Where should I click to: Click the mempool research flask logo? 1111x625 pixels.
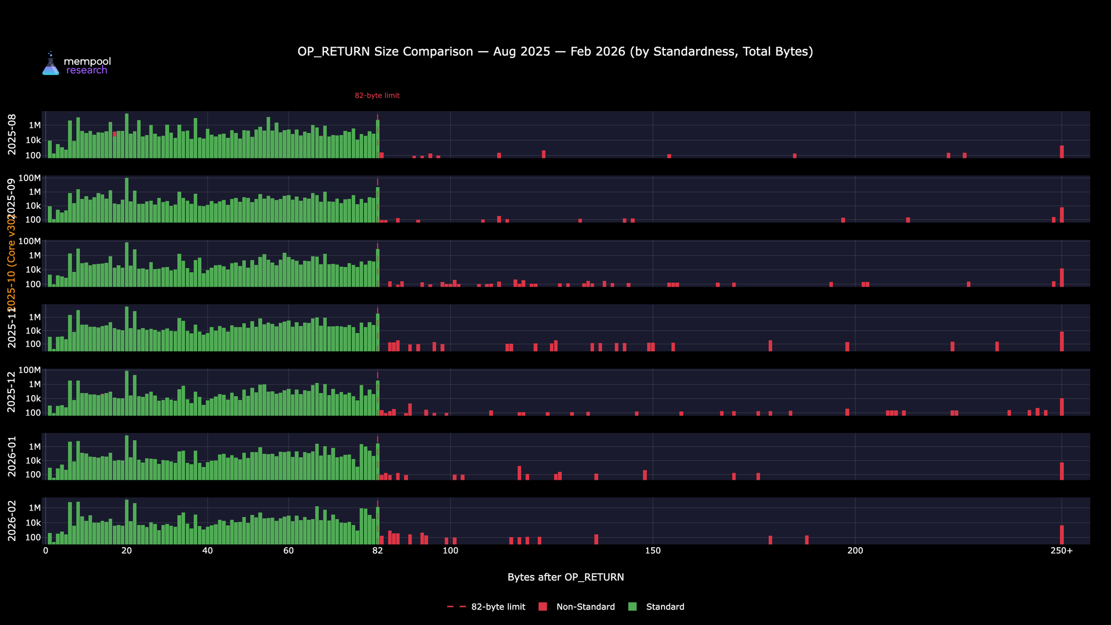[51, 64]
